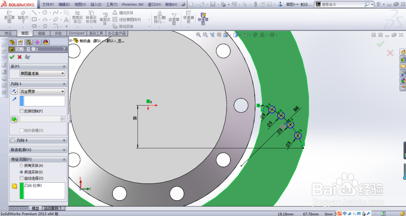Open 视图(V) menu
Image resolution: width=406 pixels, height=216 pixels.
(x=80, y=4)
